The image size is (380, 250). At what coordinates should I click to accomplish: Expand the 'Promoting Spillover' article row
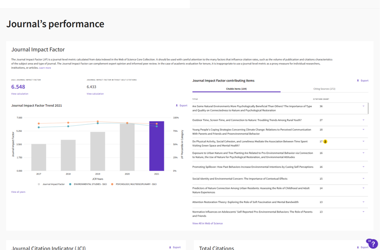pos(363,167)
